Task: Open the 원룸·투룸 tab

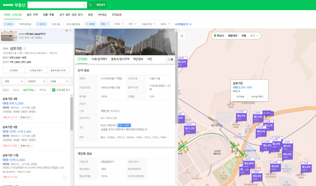Action: (x=48, y=15)
